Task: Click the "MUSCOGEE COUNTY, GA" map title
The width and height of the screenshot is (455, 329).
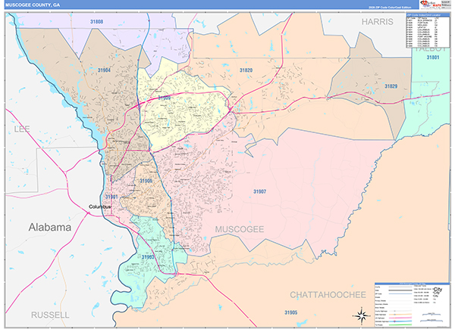Action: pos(33,5)
